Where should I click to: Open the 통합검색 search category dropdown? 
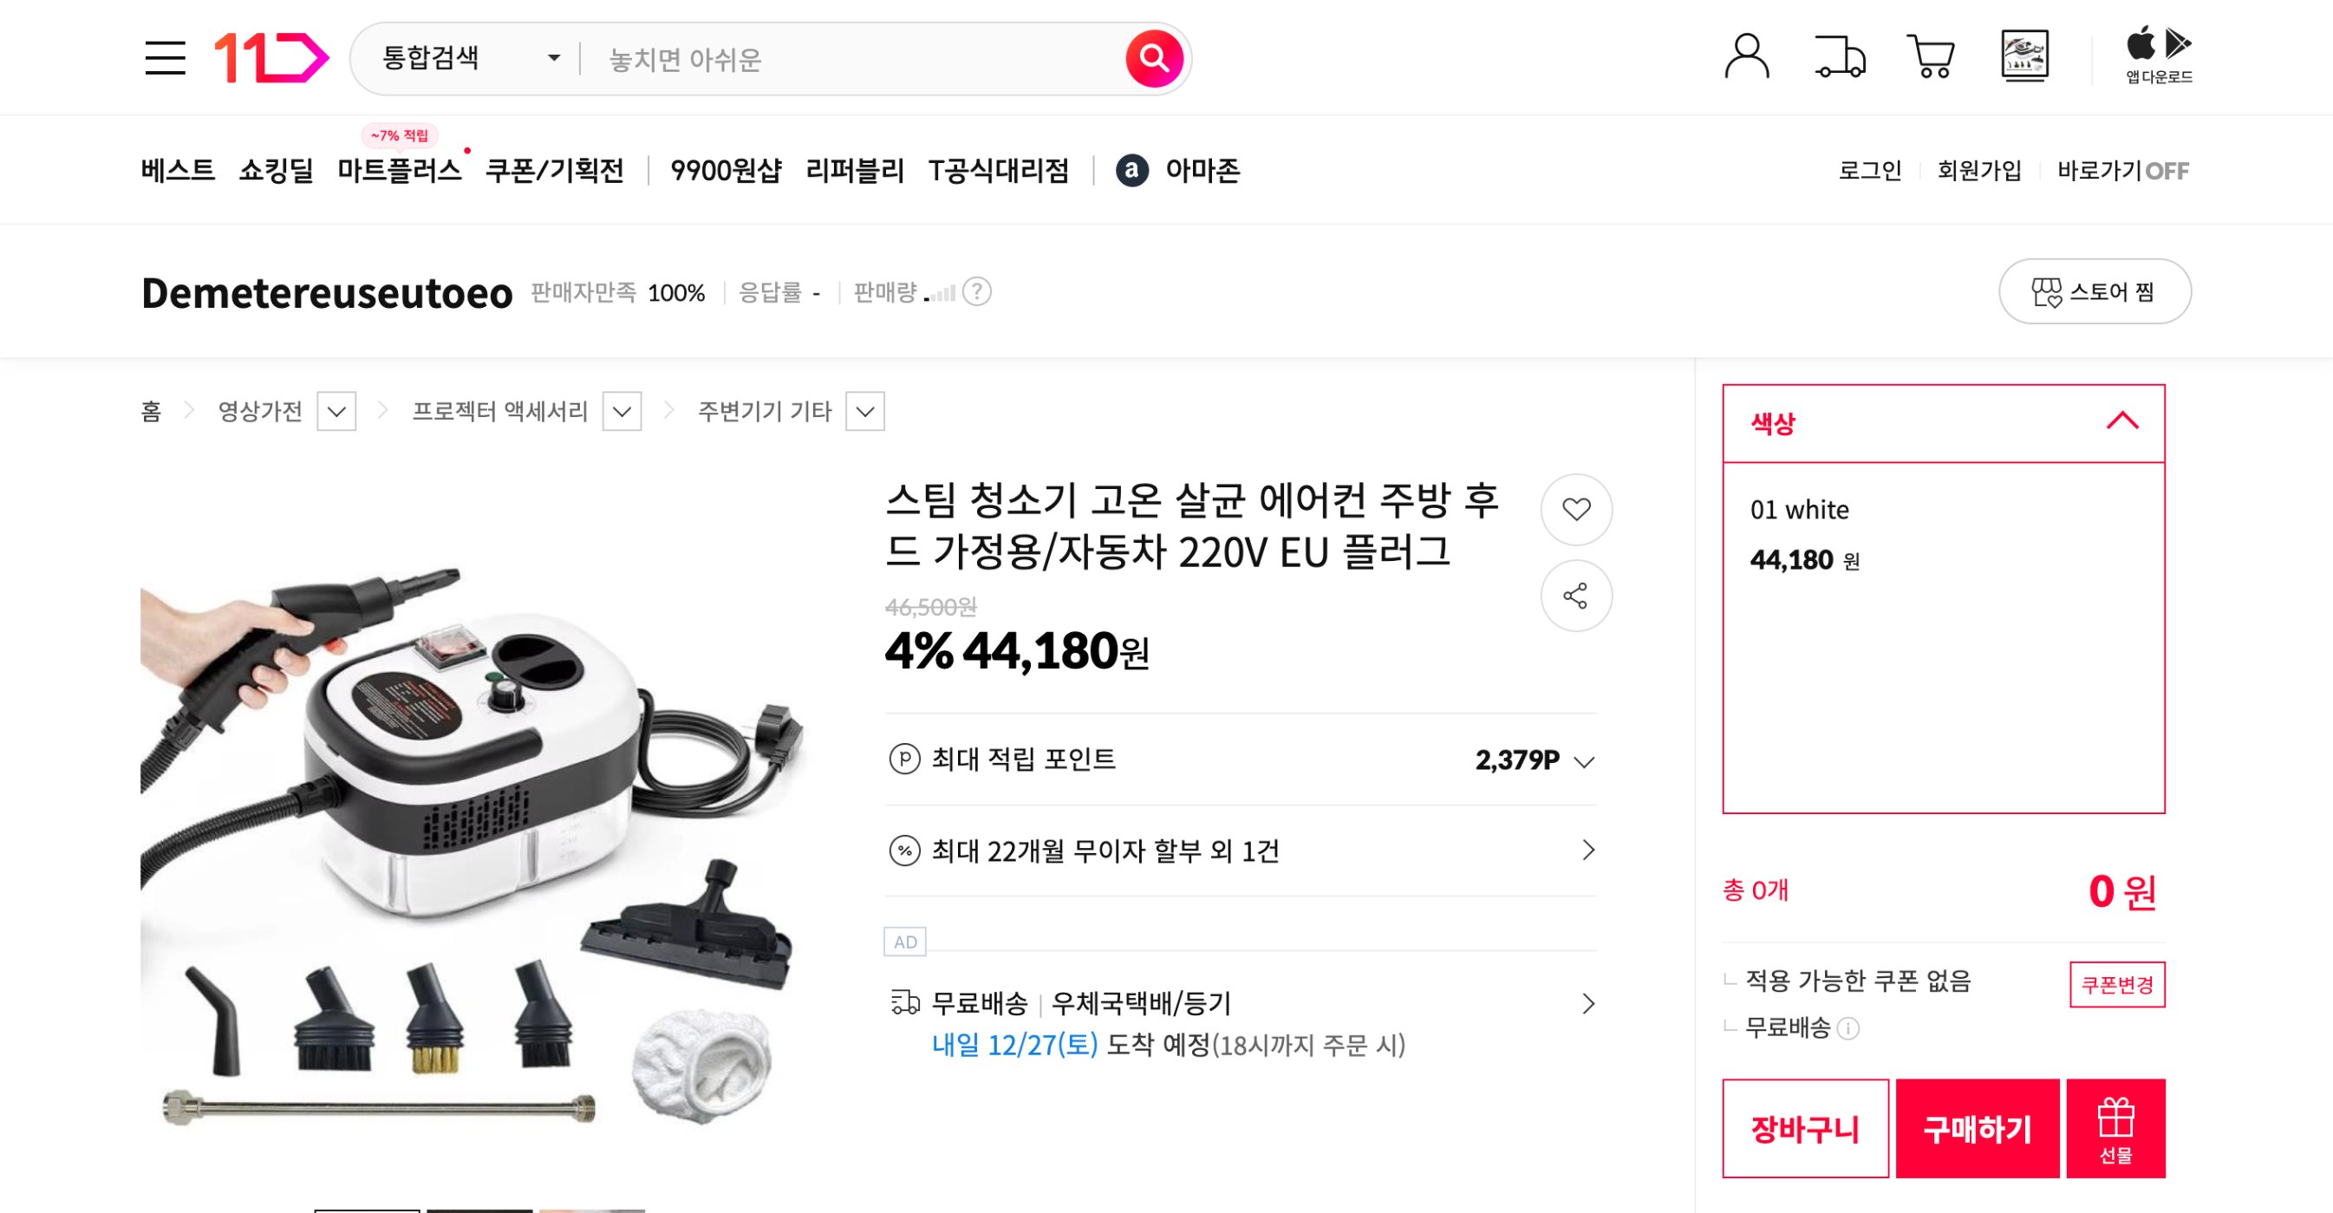467,59
